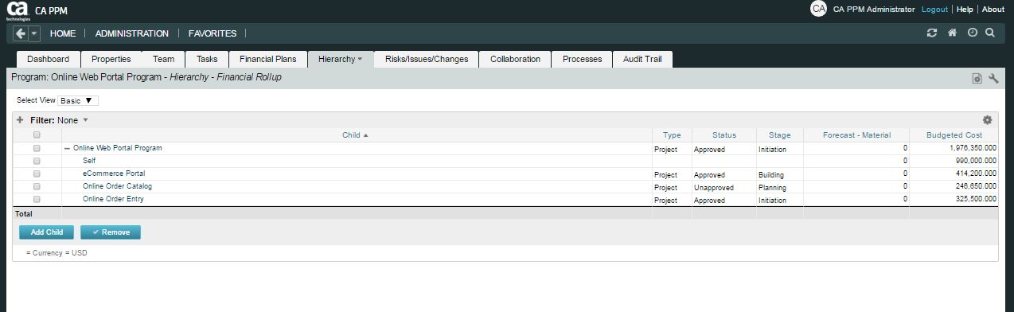1014x312 pixels.
Task: Click the CA PPM Administrator user name
Action: click(873, 10)
